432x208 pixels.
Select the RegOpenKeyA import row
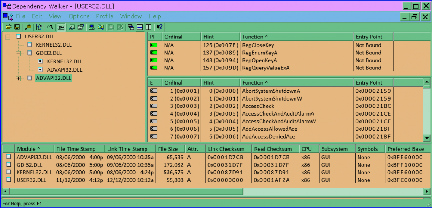click(x=259, y=60)
